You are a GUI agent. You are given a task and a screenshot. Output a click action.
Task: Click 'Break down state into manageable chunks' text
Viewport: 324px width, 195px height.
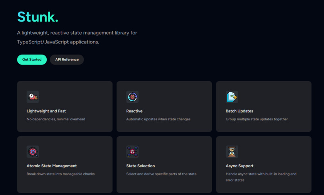[x=61, y=174]
